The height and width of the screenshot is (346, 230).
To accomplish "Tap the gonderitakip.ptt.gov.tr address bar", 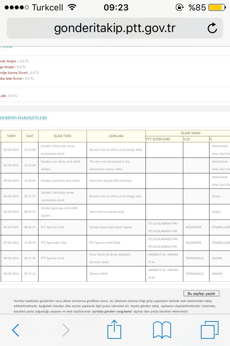I will point(115,28).
